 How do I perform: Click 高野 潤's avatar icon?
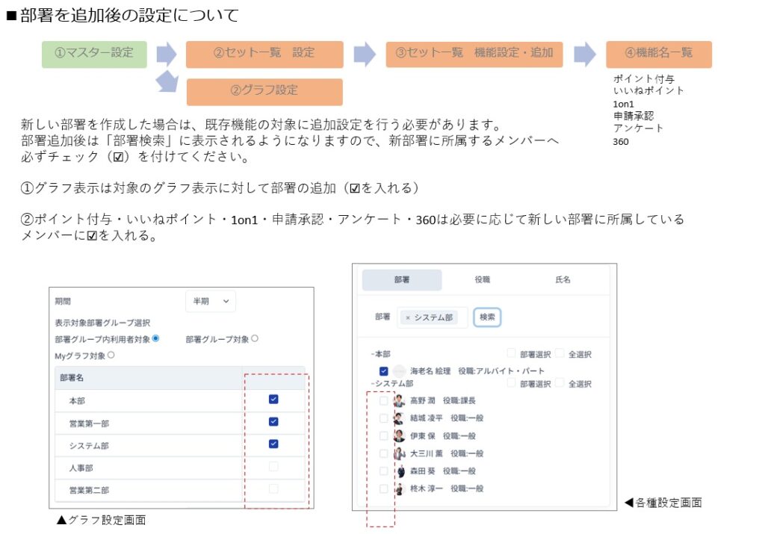399,401
